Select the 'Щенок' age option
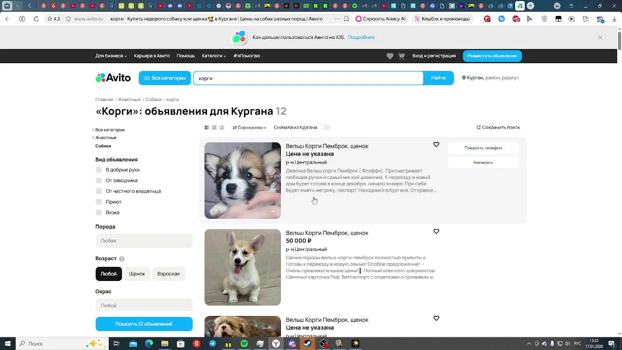 137,274
